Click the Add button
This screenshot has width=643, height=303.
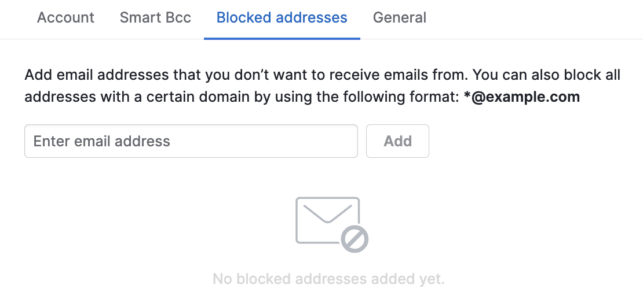coord(397,141)
